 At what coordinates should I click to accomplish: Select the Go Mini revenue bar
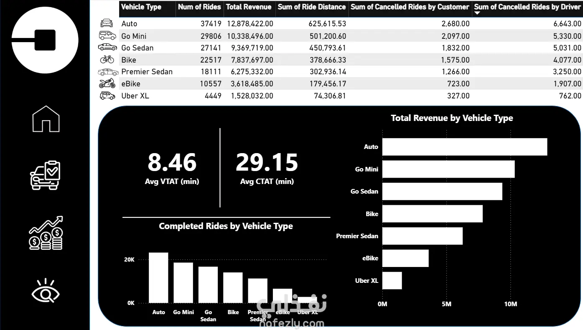click(448, 169)
